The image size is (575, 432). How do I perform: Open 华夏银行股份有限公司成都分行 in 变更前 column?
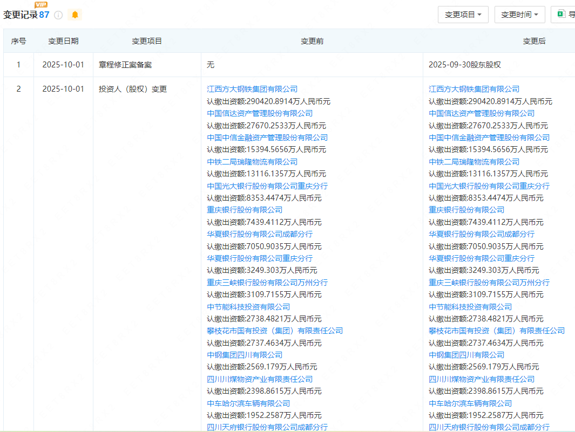[x=260, y=234]
